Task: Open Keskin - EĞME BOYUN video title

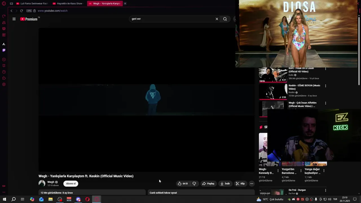Action: point(304,87)
